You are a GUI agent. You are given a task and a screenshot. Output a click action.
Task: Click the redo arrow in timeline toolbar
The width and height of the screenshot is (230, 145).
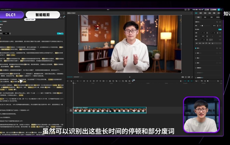(x=81, y=81)
